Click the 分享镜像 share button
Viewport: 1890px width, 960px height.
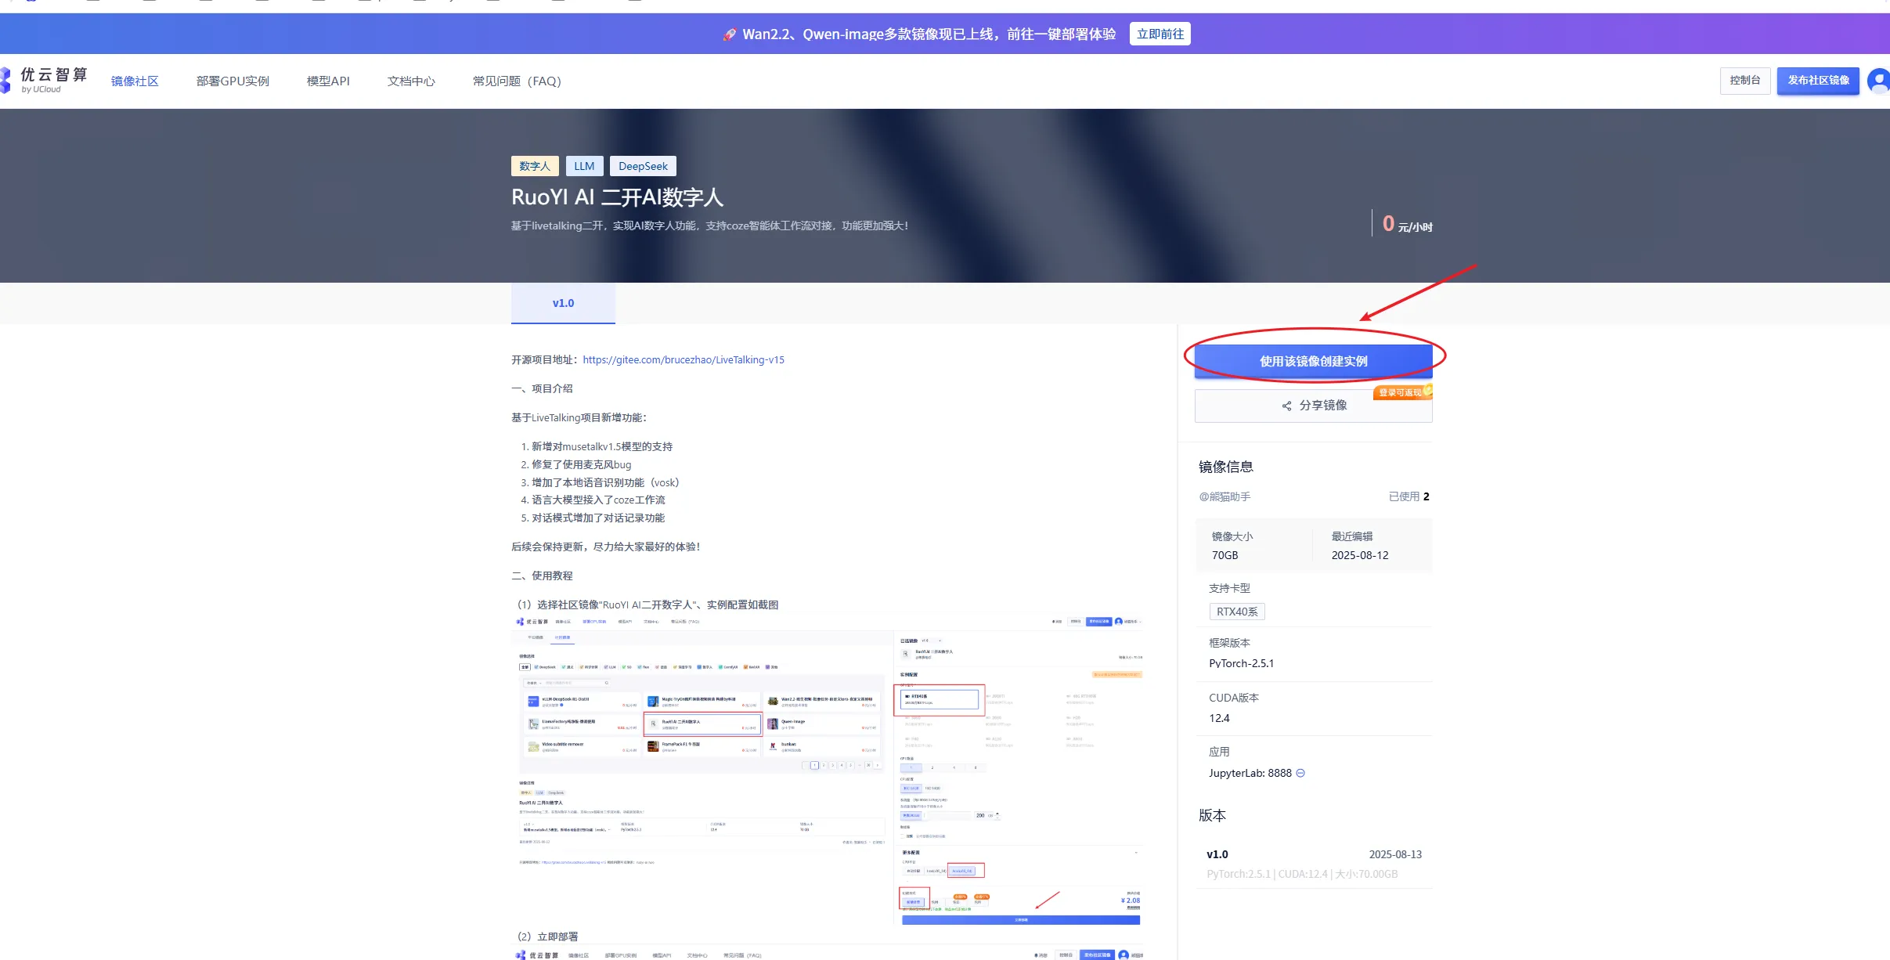click(1313, 406)
